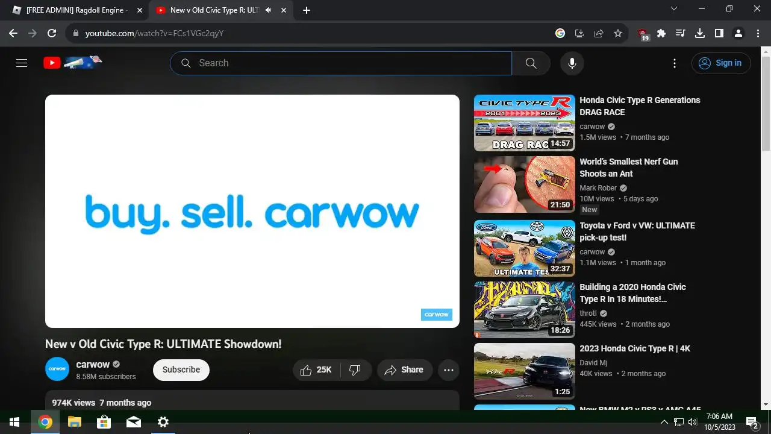Open Chrome profile icon
The image size is (771, 434).
coord(738,33)
